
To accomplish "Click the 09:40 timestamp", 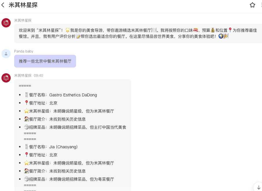I will 38,76.
